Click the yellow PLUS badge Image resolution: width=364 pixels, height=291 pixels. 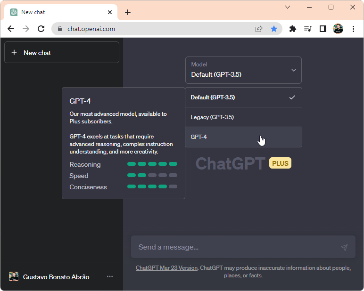pos(280,163)
